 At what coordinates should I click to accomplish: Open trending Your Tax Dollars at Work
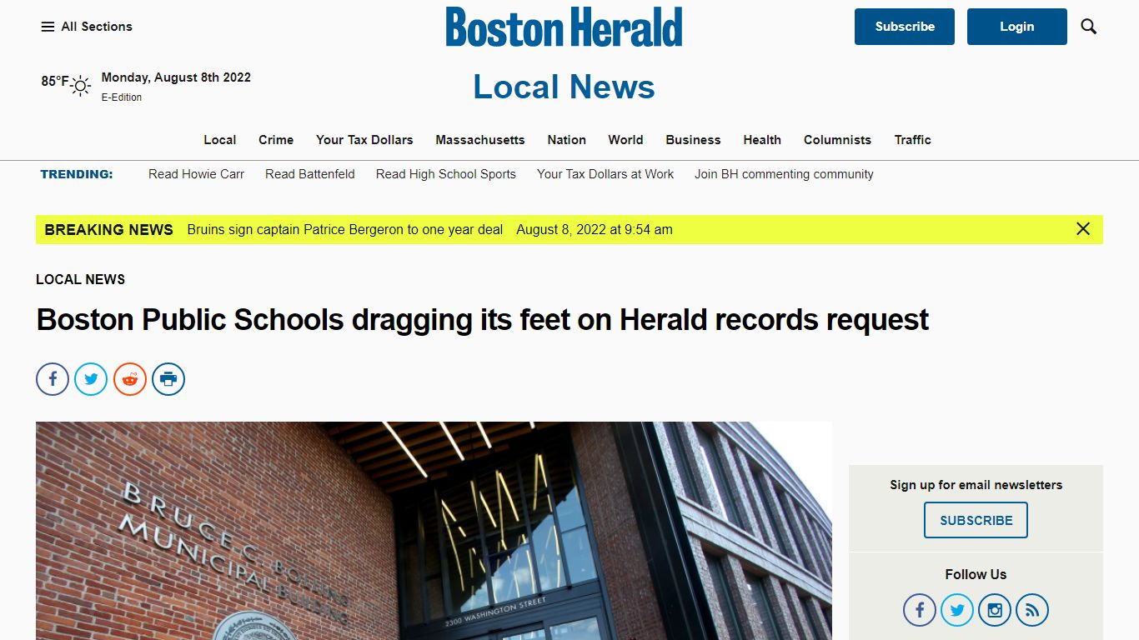[x=605, y=174]
